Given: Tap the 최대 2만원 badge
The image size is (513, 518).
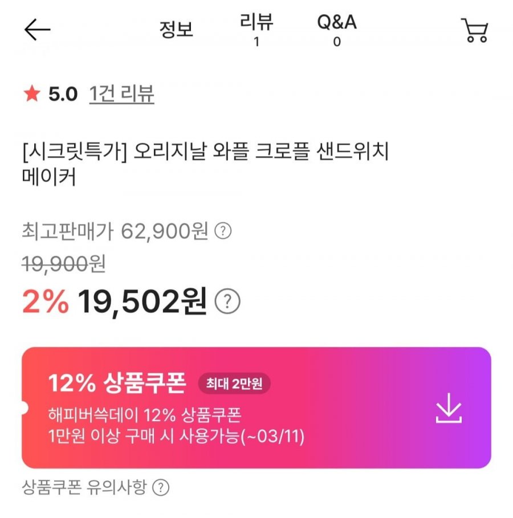Looking at the screenshot, I should click(x=234, y=385).
